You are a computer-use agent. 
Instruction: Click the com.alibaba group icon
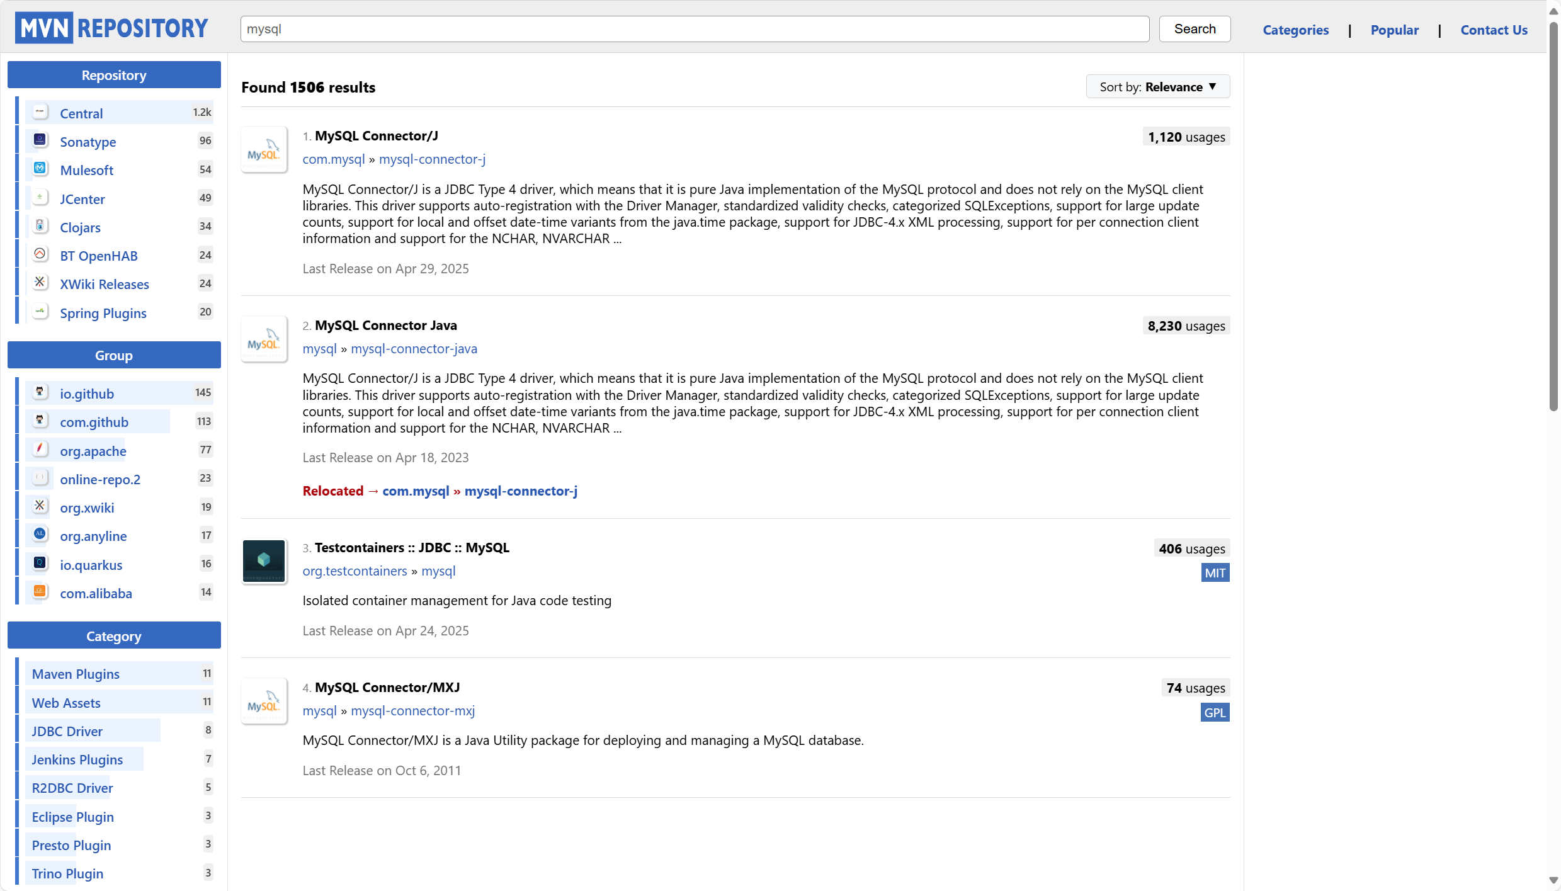(x=40, y=592)
